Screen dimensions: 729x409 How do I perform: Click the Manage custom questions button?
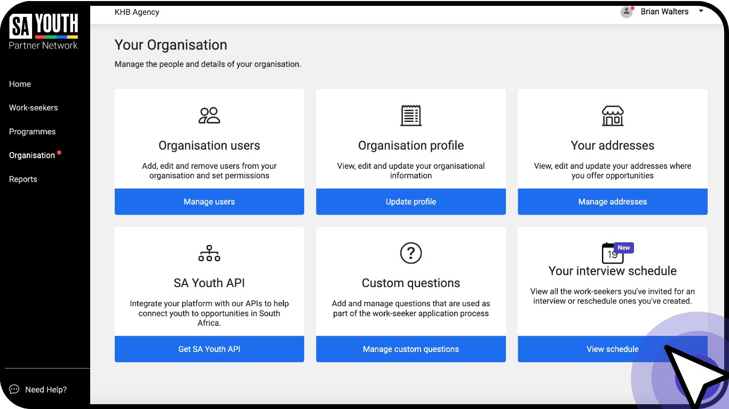point(411,349)
